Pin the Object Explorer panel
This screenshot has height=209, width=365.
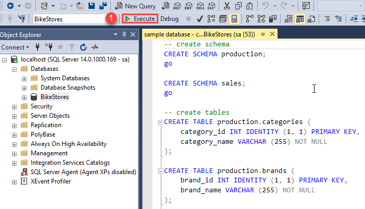(124, 34)
